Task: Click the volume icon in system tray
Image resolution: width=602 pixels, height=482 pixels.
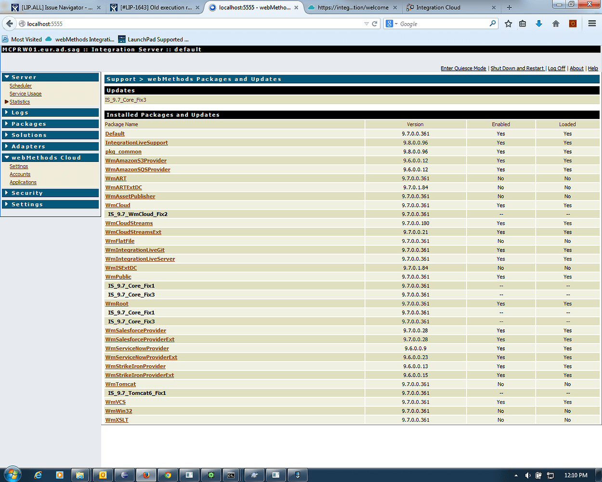Action: coord(528,475)
